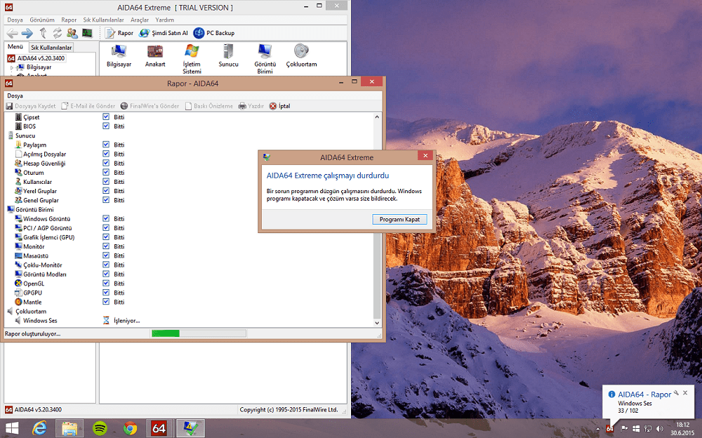Click the report generation progress bar
This screenshot has height=438, width=702.
point(199,333)
